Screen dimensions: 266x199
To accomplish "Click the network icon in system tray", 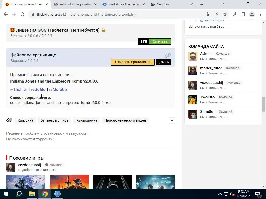I will pos(226,194).
